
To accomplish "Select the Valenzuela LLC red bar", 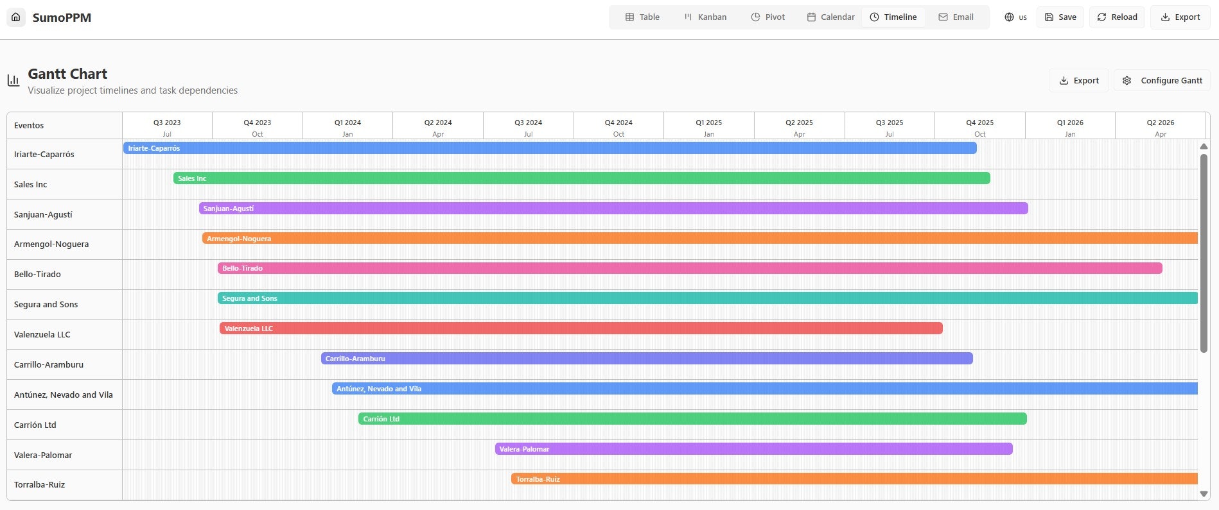I will [x=581, y=328].
